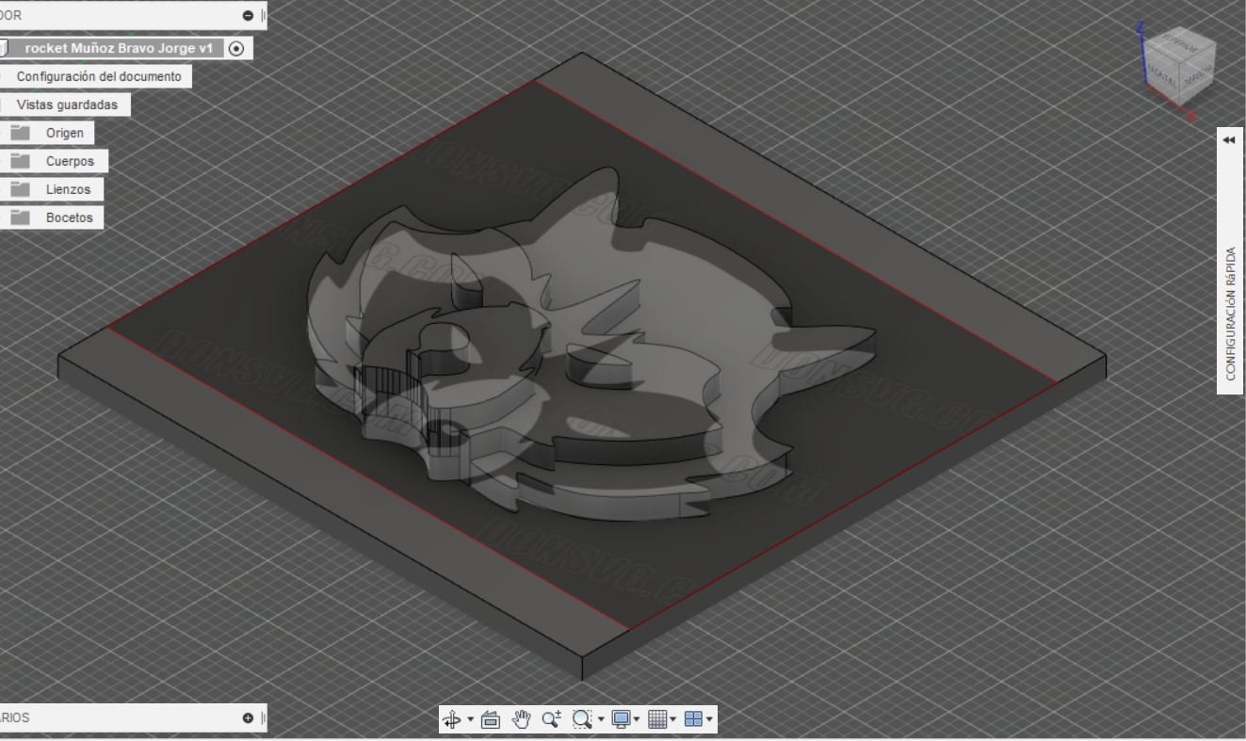Select Vistas guardadas in the browser

pyautogui.click(x=67, y=105)
